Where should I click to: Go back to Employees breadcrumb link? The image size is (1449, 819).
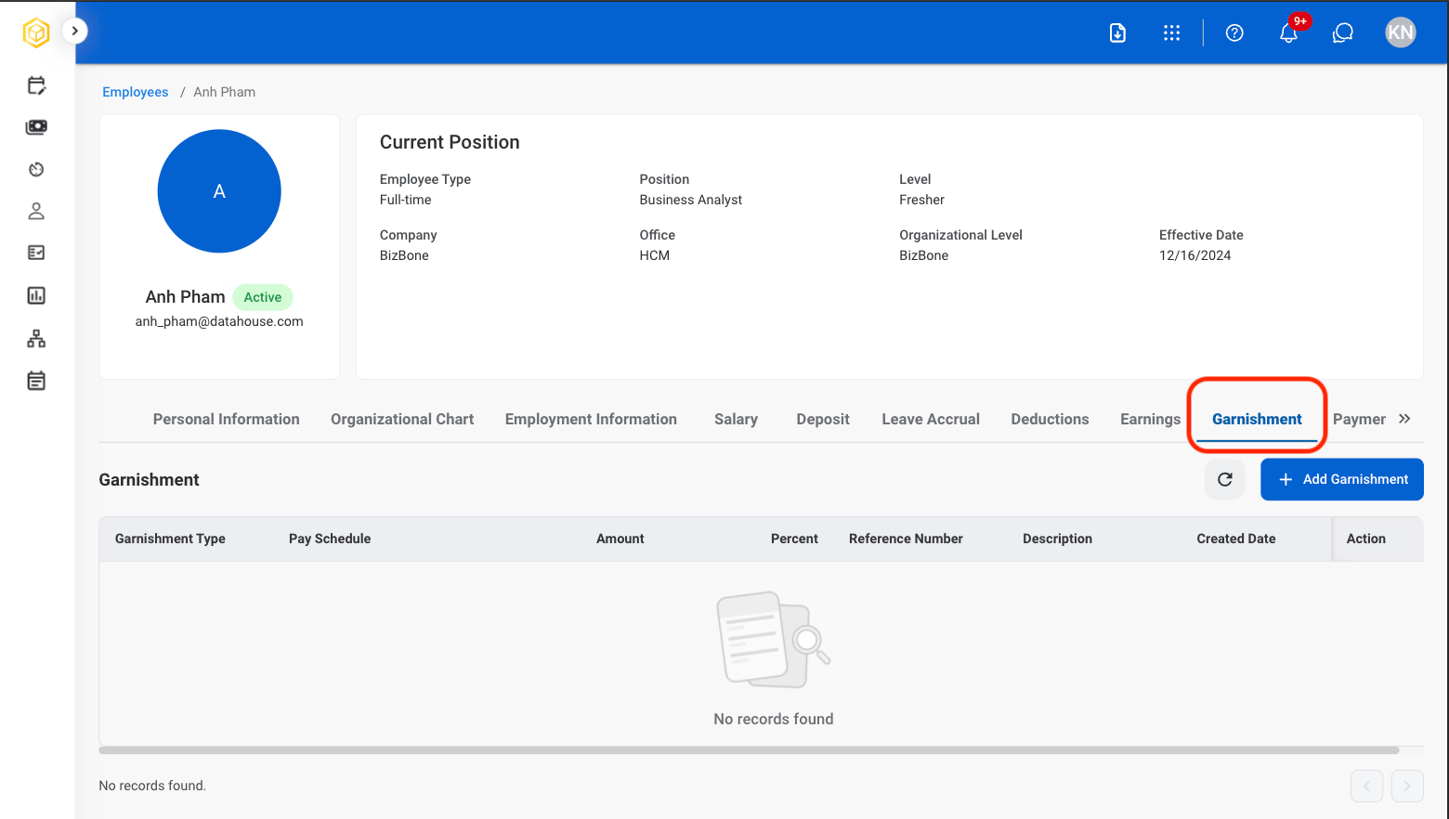click(x=136, y=92)
